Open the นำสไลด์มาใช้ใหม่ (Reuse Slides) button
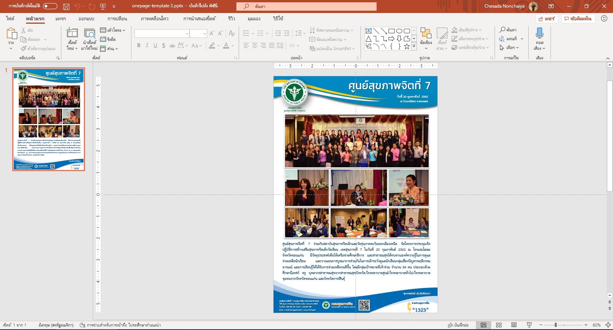Image resolution: width=613 pixels, height=330 pixels. click(90, 39)
